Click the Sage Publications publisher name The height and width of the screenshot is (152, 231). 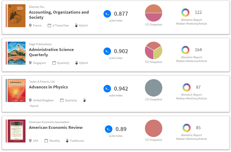point(40,44)
